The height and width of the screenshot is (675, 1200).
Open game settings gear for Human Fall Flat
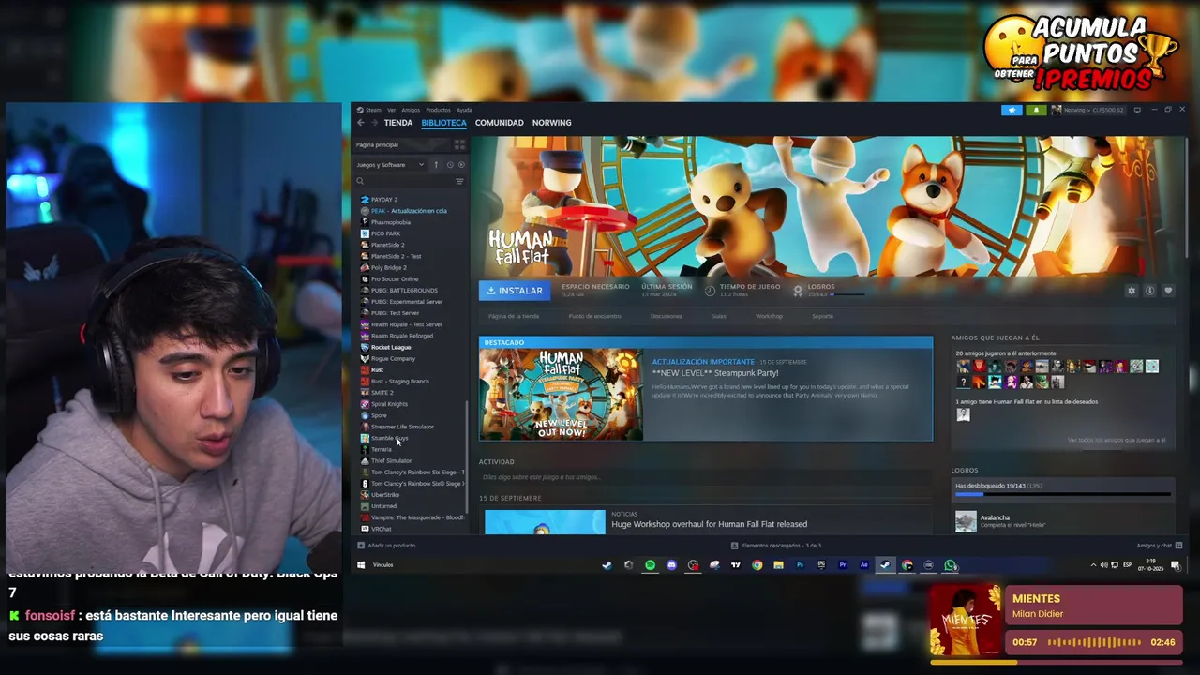coord(1132,291)
